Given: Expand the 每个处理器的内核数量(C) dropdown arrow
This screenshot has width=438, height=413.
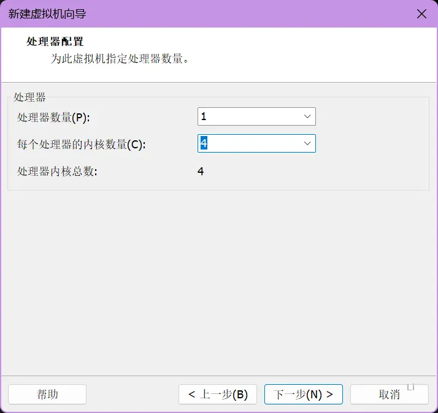Looking at the screenshot, I should click(x=307, y=143).
